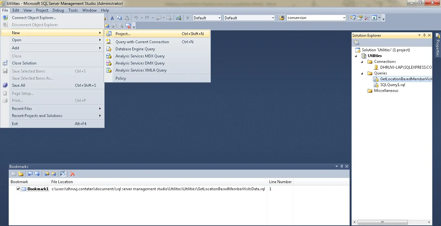The height and width of the screenshot is (226, 441).
Task: Open the second Default dropdown in toolbar
Action: (x=273, y=18)
